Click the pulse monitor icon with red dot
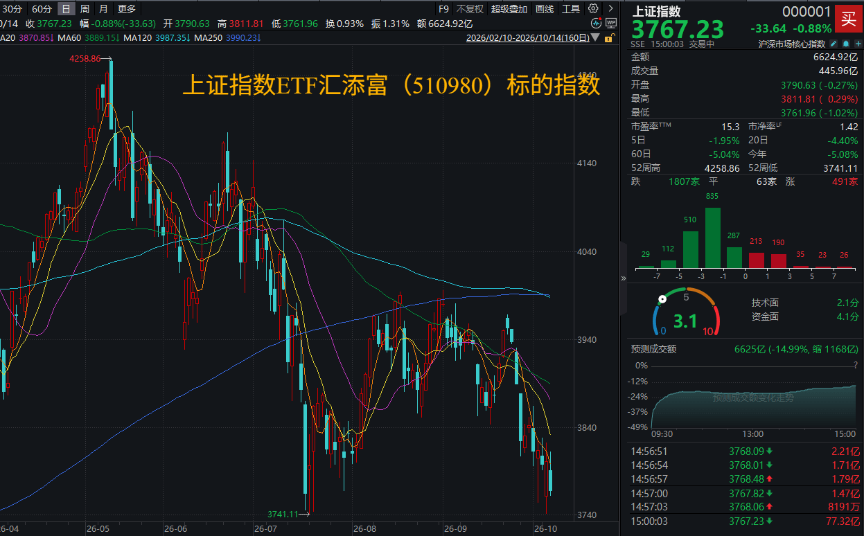 (x=595, y=23)
